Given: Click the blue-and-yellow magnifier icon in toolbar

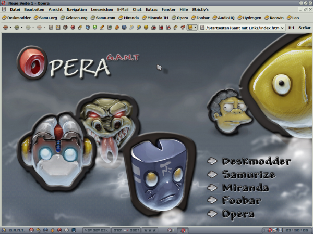Looking at the screenshot, I should click(139, 28).
